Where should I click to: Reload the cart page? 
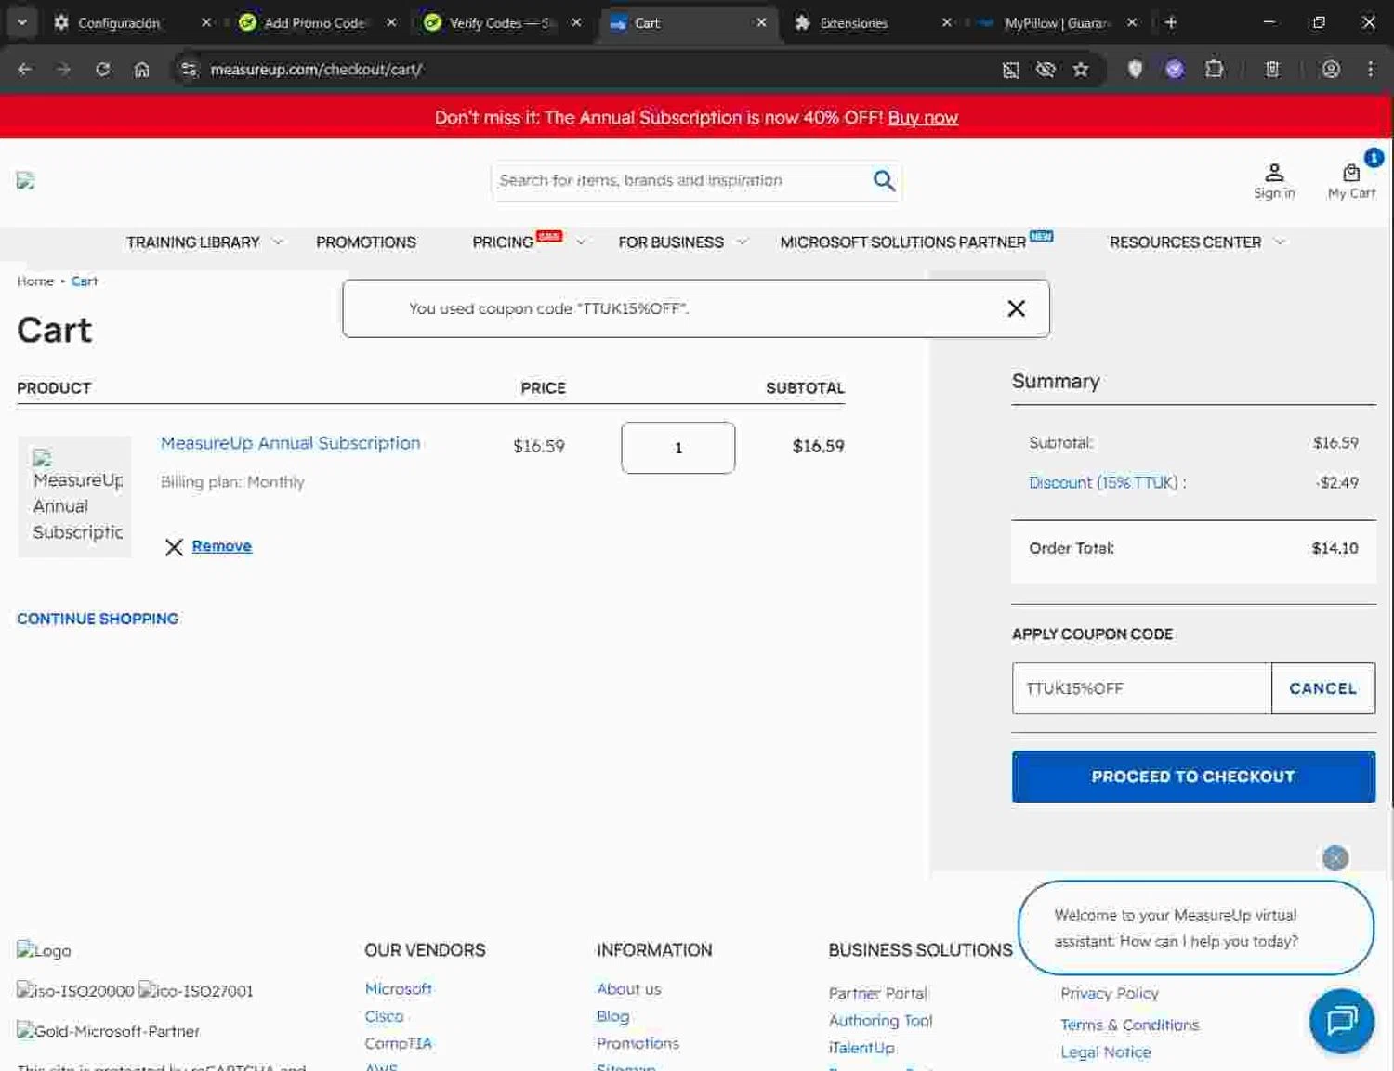102,69
